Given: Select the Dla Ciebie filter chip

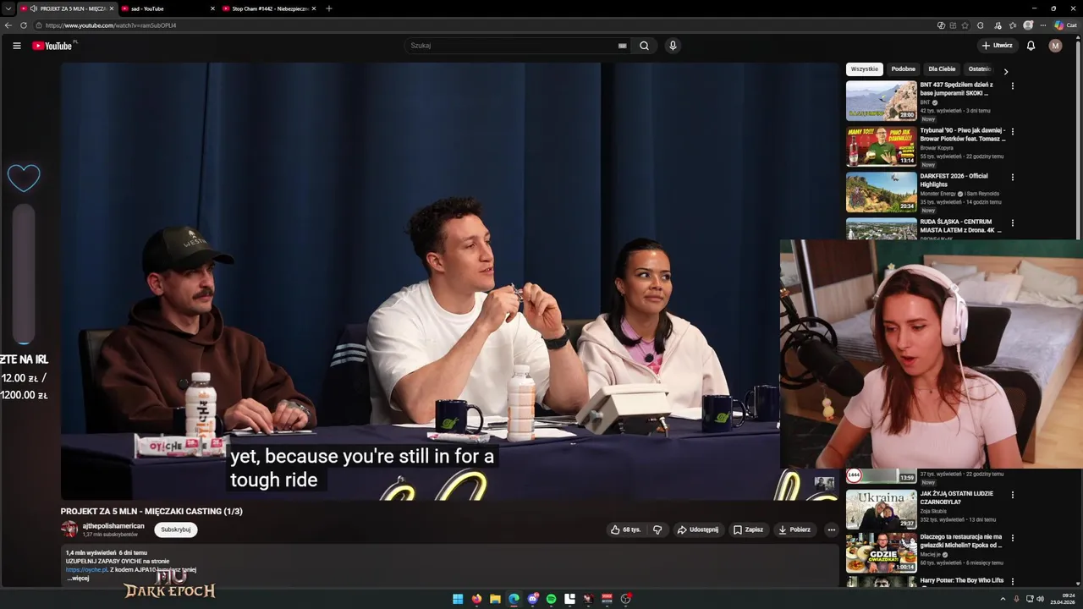Looking at the screenshot, I should click(942, 69).
